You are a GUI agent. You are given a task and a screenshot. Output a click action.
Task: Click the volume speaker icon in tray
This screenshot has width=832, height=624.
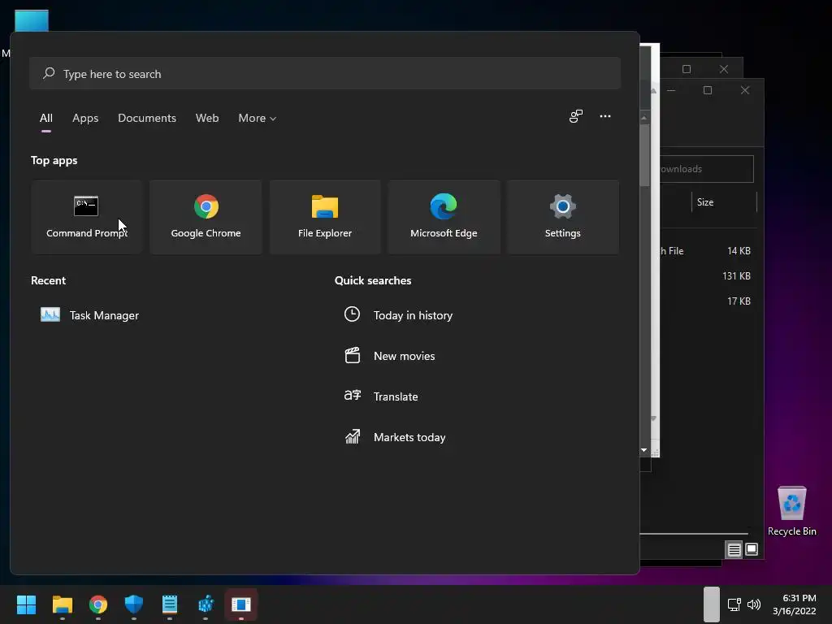pyautogui.click(x=753, y=604)
